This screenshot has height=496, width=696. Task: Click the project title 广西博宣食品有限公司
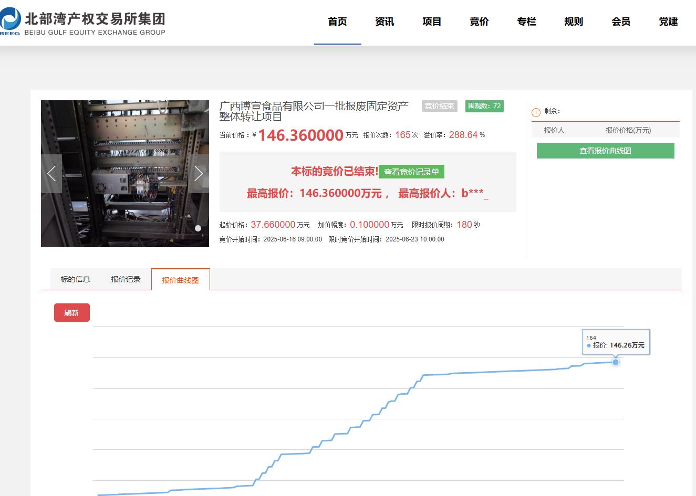click(x=314, y=111)
